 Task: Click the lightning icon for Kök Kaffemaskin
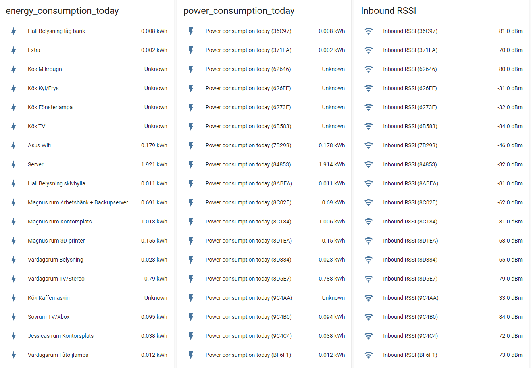click(x=13, y=298)
